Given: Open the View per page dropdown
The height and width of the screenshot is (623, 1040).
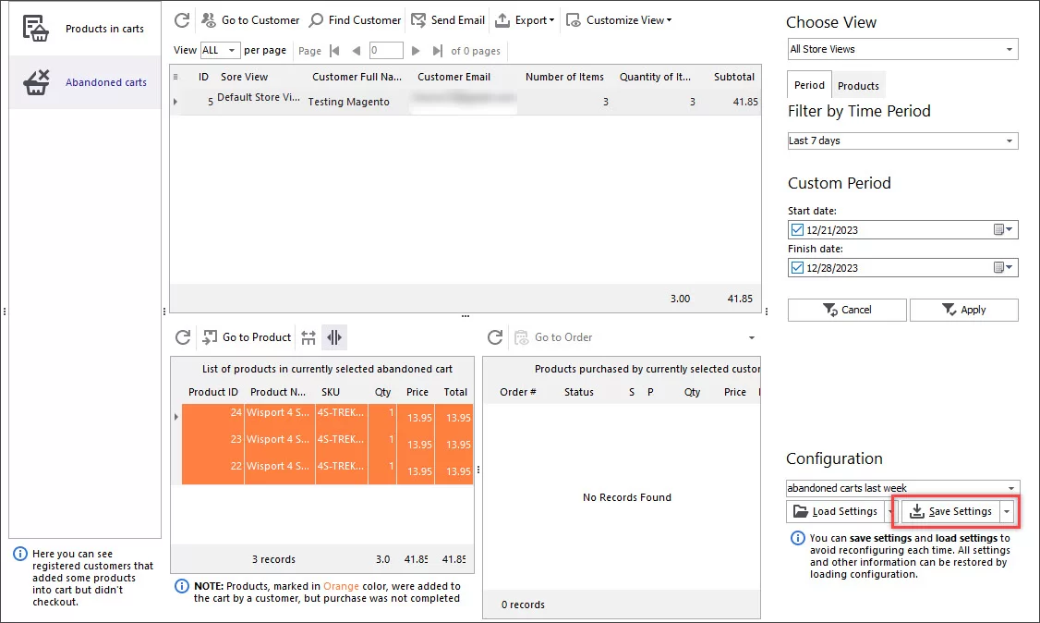Looking at the screenshot, I should (x=220, y=51).
